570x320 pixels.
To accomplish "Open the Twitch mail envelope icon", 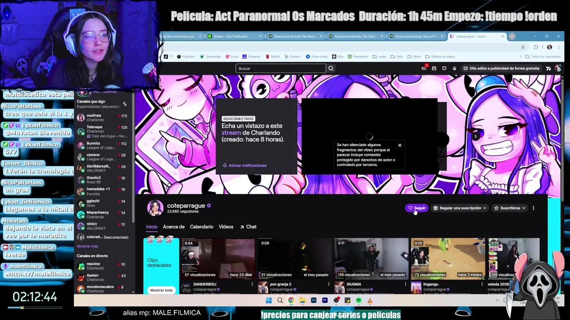I will tap(434, 68).
